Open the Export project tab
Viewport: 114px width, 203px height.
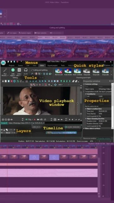pyautogui.click(x=53, y=66)
